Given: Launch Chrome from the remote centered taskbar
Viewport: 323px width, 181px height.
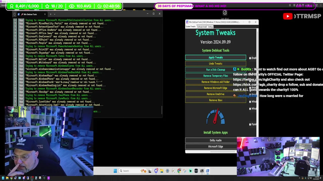Looking at the screenshot, I should pyautogui.click(x=179, y=171).
